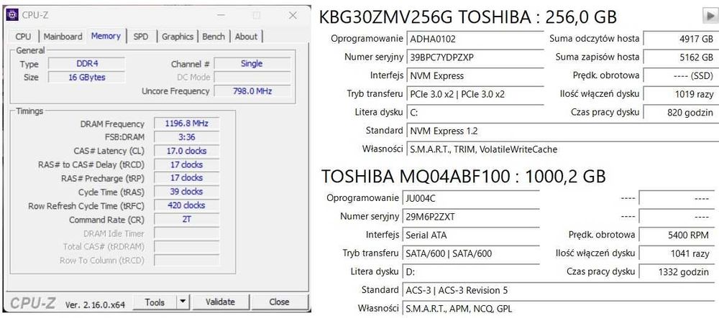Image resolution: width=719 pixels, height=318 pixels.
Task: Click drive letter D: value
Action: pyautogui.click(x=471, y=272)
